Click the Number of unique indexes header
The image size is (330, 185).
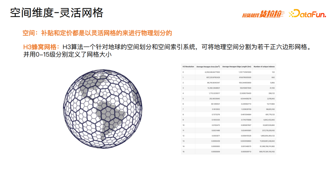pos(264,67)
